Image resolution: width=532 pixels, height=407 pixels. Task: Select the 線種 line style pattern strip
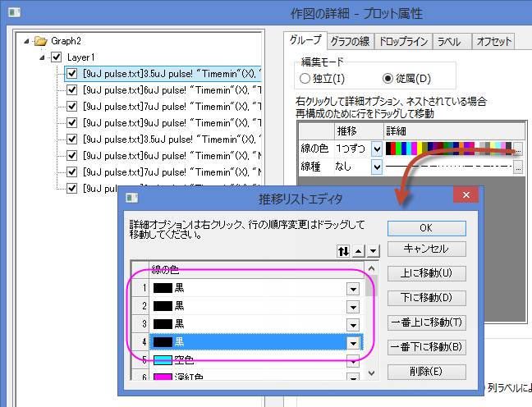point(448,167)
